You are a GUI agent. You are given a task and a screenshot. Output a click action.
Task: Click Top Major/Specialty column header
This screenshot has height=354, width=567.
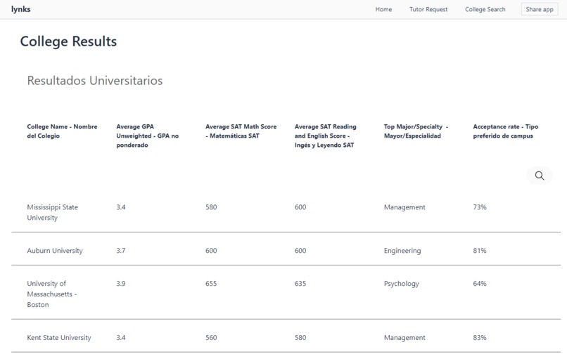pyautogui.click(x=416, y=131)
